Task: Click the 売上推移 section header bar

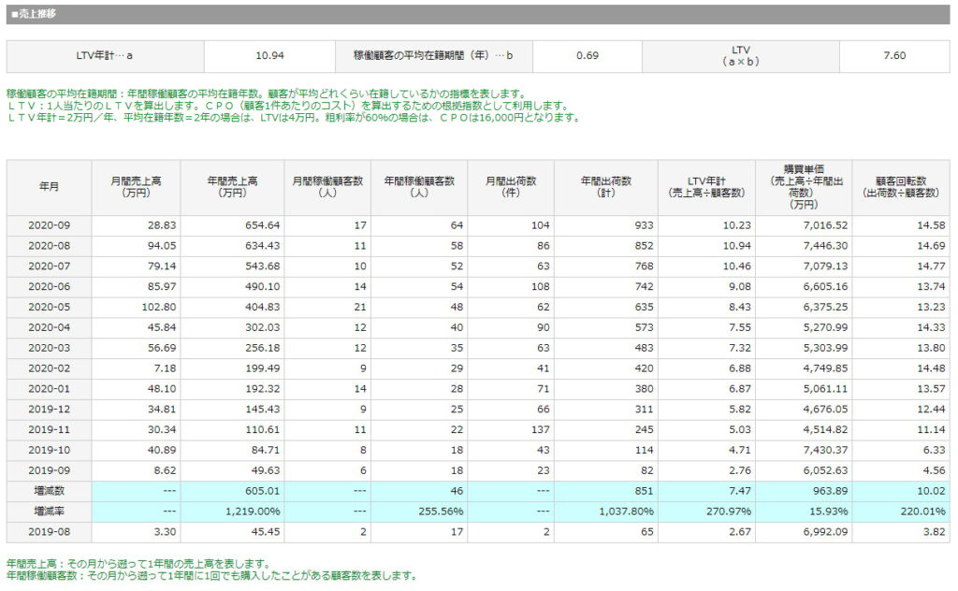Action: [478, 15]
